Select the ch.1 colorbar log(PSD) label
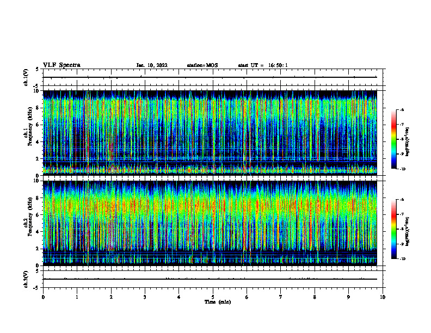Screen dimensions: 431x333 tap(408, 142)
